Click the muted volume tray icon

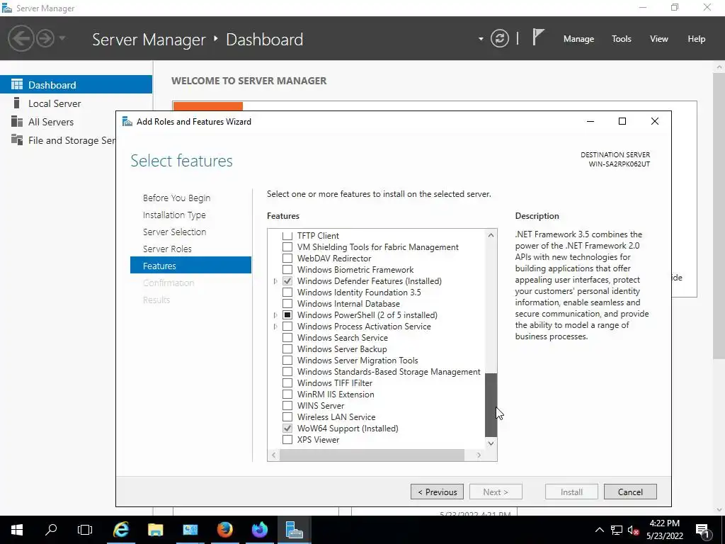(x=633, y=530)
